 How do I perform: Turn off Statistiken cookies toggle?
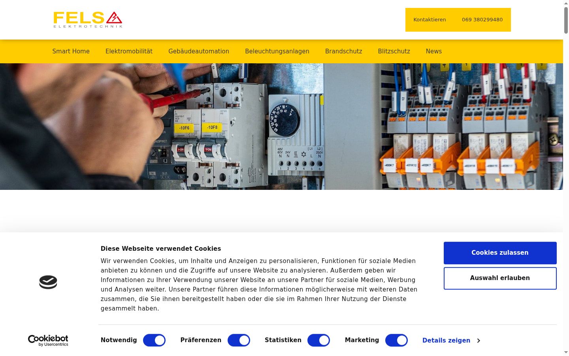click(318, 340)
